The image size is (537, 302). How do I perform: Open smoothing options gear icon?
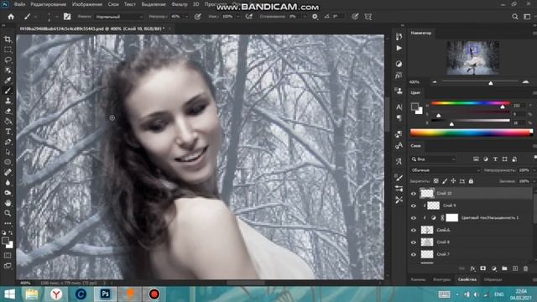point(315,17)
